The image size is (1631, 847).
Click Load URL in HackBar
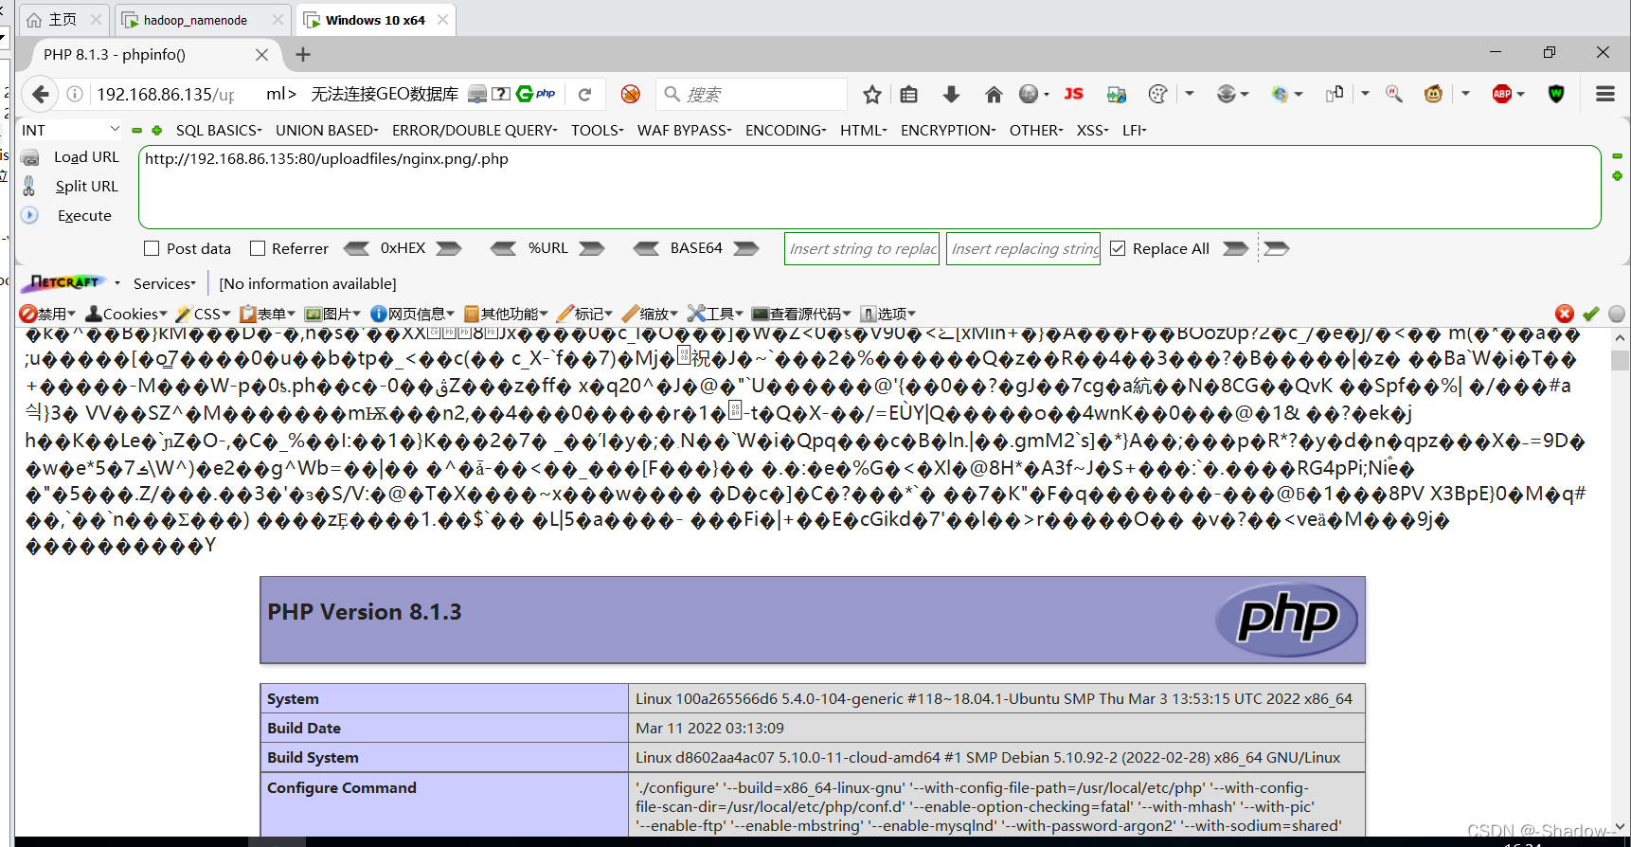[86, 157]
